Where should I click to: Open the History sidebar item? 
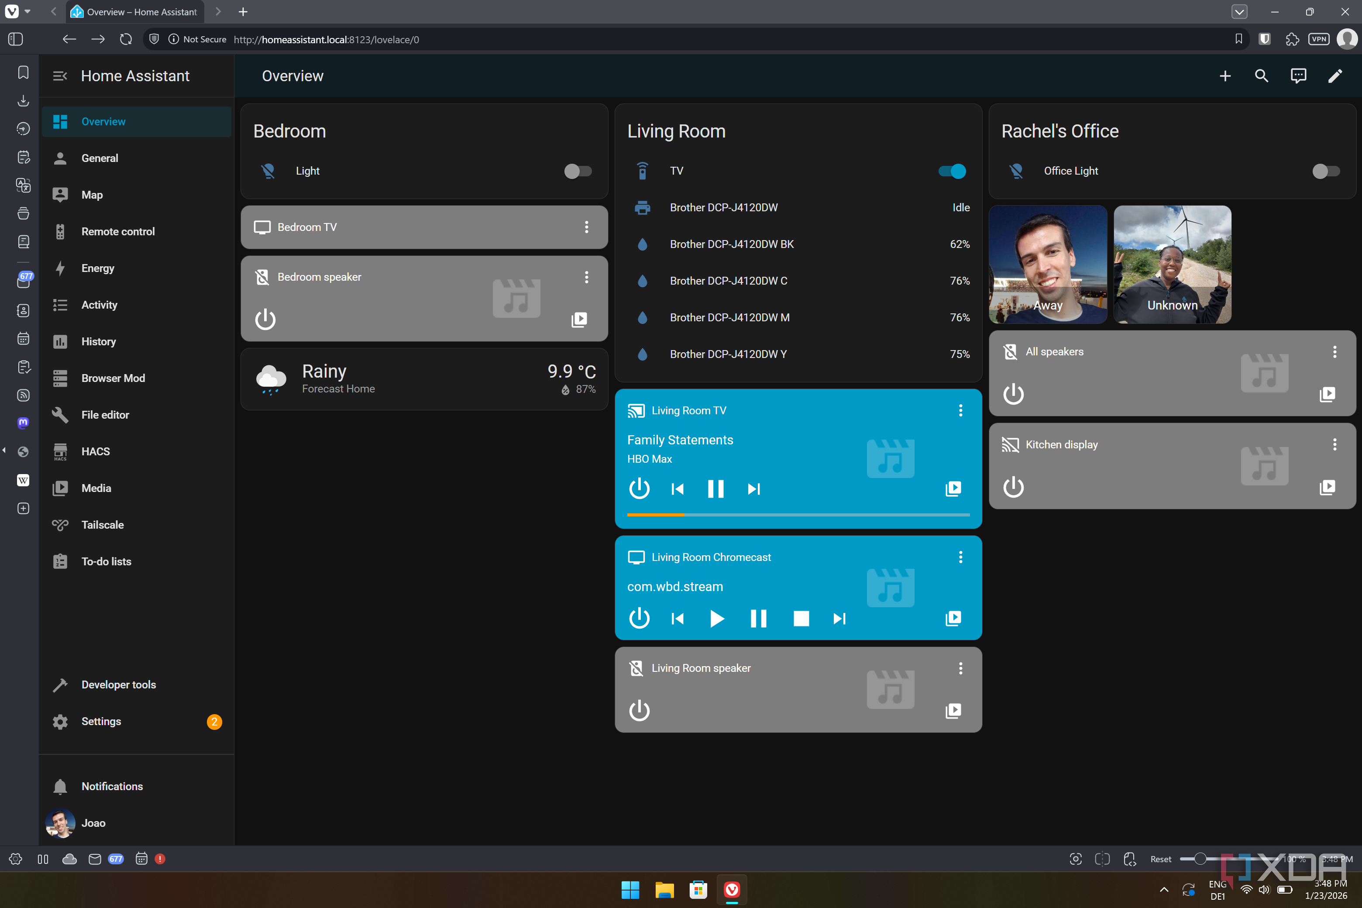tap(137, 342)
